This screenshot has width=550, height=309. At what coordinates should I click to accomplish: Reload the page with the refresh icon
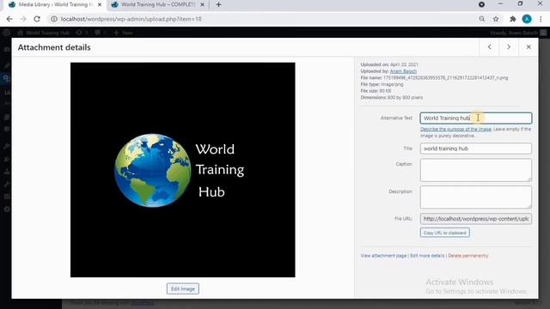(x=37, y=19)
